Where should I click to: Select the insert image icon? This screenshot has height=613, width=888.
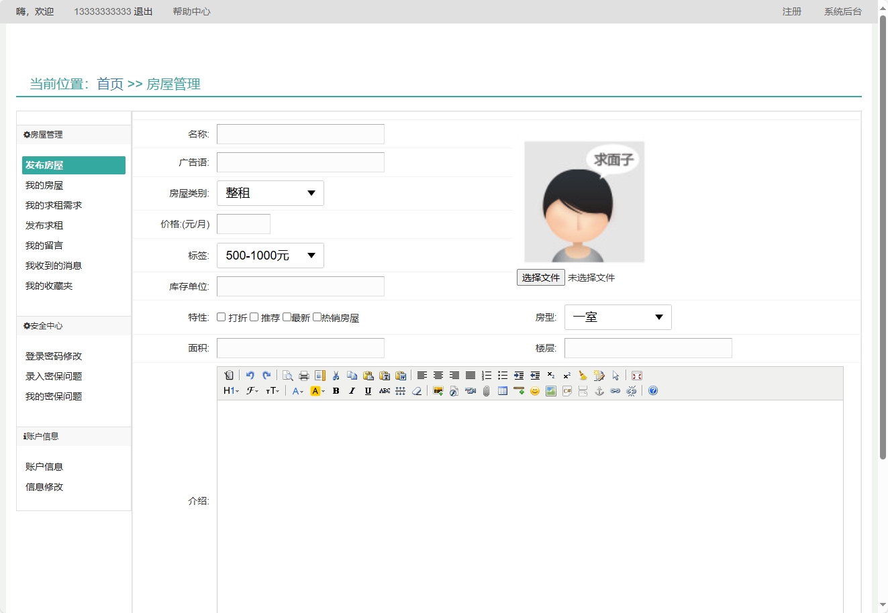click(437, 390)
